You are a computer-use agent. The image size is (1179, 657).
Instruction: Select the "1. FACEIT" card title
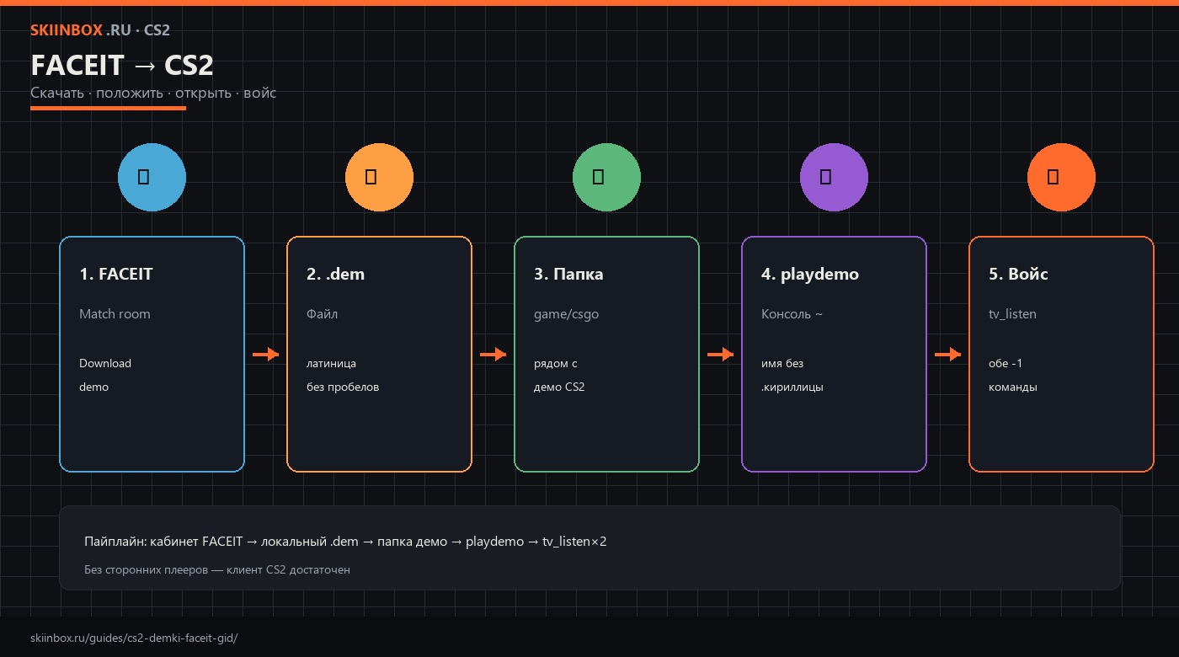coord(116,274)
